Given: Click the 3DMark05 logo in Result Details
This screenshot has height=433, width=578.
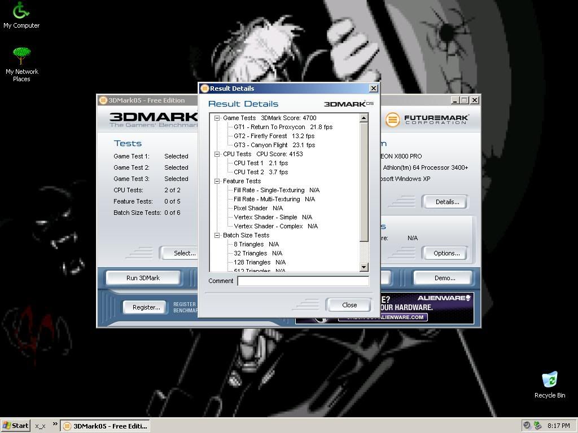Looking at the screenshot, I should [x=349, y=104].
